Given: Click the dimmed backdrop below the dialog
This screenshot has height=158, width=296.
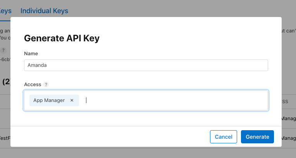Looking at the screenshot, I should [x=148, y=153].
